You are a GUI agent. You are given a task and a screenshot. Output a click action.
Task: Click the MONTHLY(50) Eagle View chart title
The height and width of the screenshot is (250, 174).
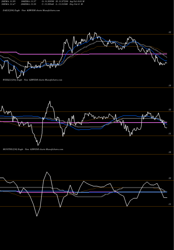(33, 149)
